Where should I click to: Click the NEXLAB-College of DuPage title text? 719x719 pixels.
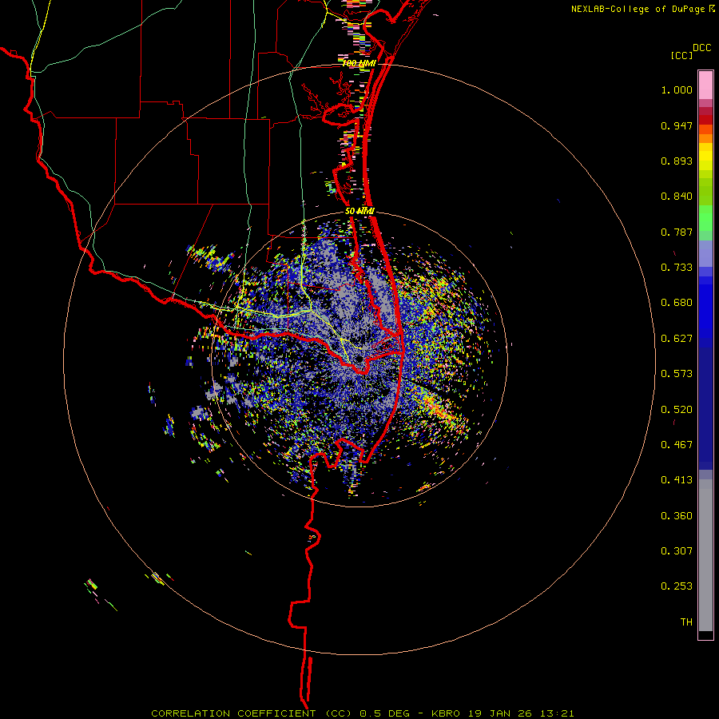[x=638, y=9]
